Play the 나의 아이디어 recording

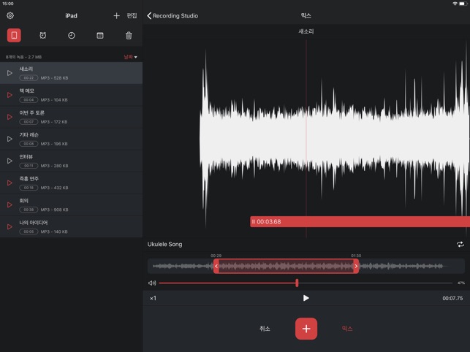tap(10, 226)
